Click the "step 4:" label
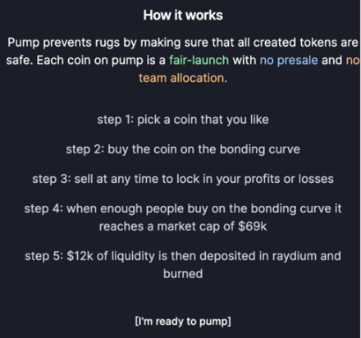This screenshot has height=338, width=361. click(43, 209)
